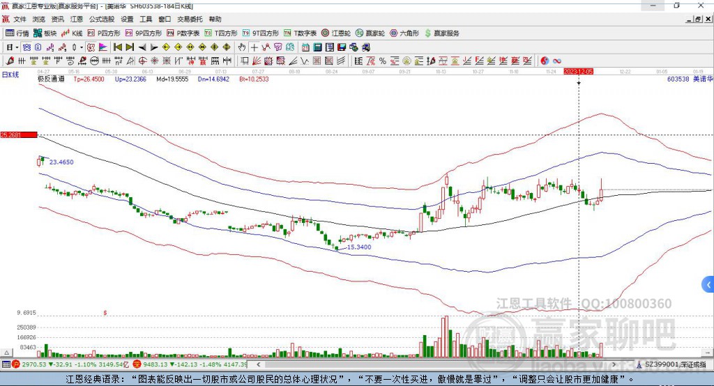Image resolution: width=714 pixels, height=386 pixels.
Task: Launch the 江恩轮 Gann wheel
Action: tap(336, 33)
